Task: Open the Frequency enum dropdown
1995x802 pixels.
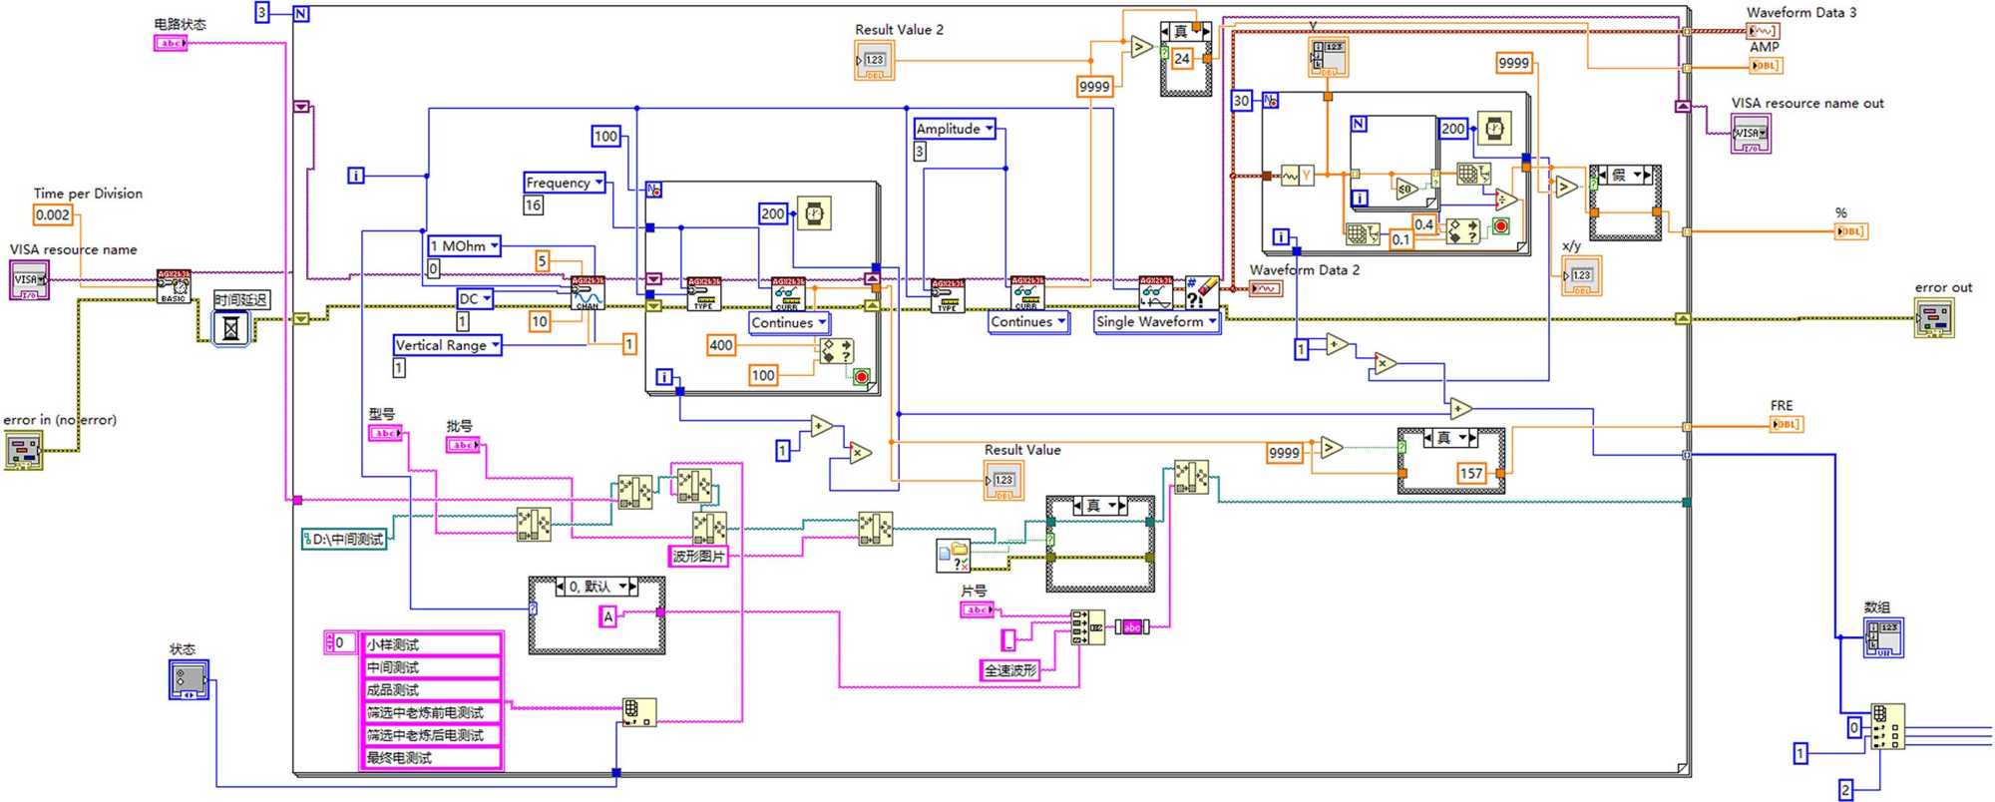Action: tap(565, 183)
